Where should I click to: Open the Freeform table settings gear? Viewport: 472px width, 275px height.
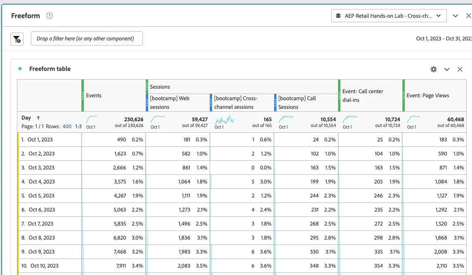(434, 69)
